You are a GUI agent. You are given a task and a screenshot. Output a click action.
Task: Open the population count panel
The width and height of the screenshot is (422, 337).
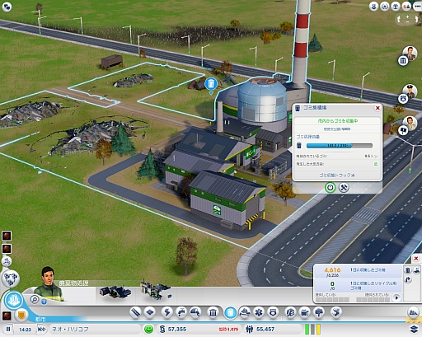coord(260,329)
